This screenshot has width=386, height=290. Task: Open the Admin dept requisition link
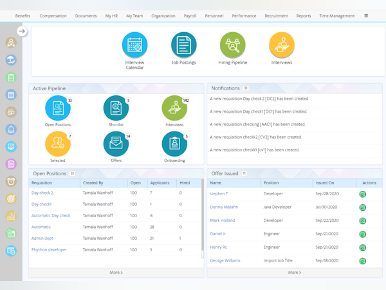coord(42,238)
